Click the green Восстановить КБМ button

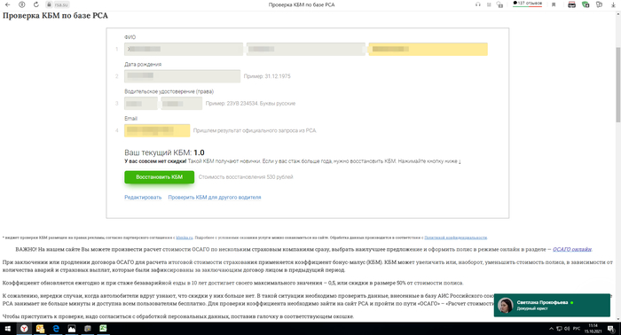159,177
